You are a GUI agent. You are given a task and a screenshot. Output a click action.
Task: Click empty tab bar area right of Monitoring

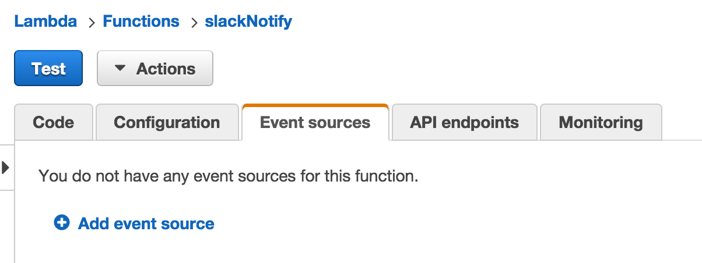[681, 123]
